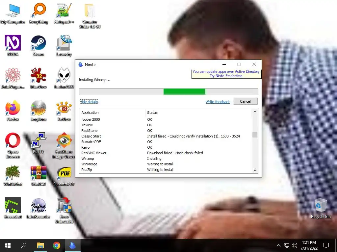This screenshot has width=337, height=252.
Task: Click the Install failed status message
Action: pyautogui.click(x=194, y=136)
